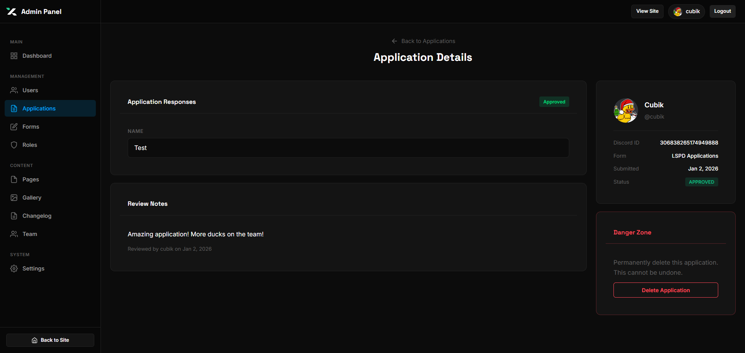Click the Review Notes heading
The width and height of the screenshot is (745, 353).
(x=147, y=204)
